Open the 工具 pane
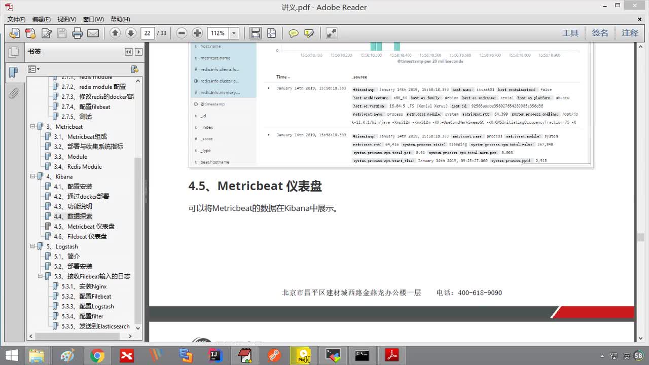Screen dimensions: 649x365 click(x=570, y=33)
